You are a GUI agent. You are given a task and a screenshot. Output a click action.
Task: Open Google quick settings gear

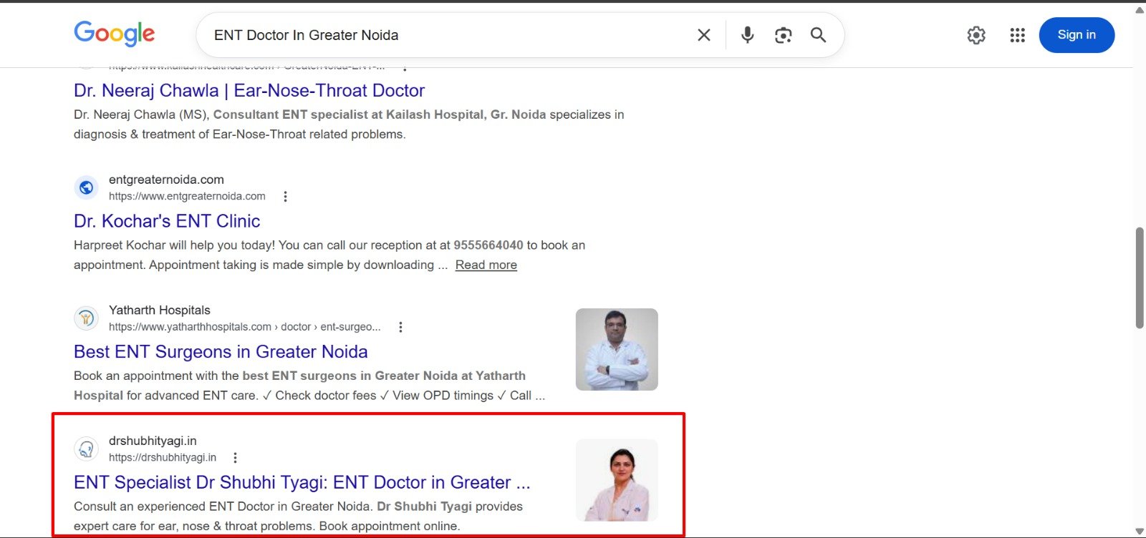point(976,35)
